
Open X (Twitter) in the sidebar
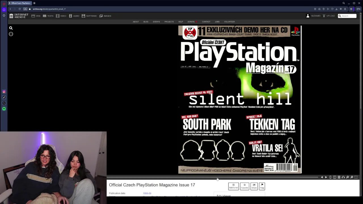point(4,103)
